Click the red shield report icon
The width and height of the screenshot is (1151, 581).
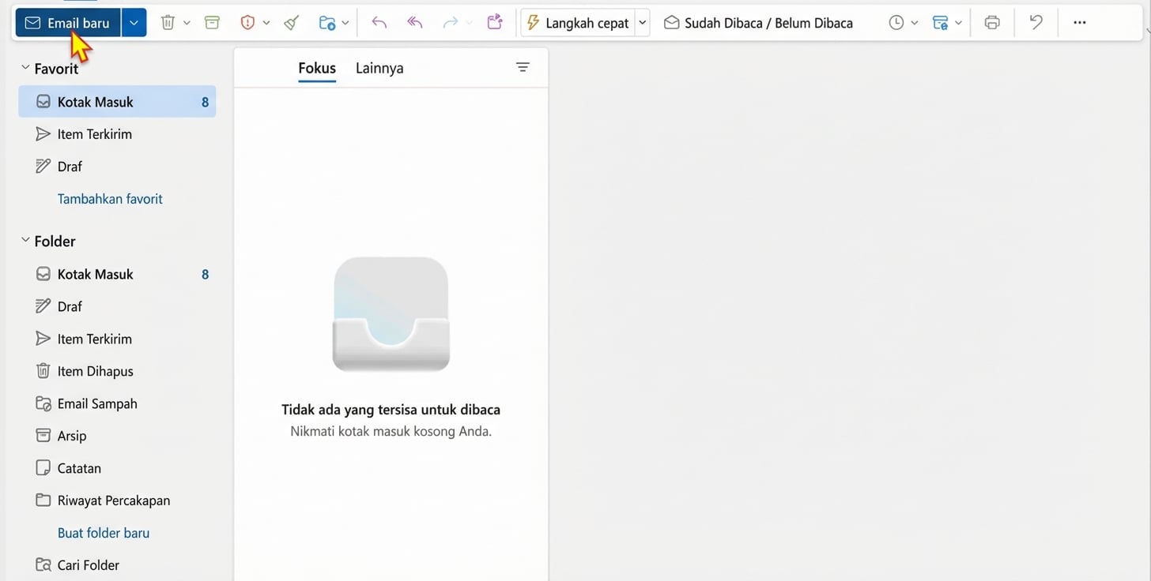click(x=247, y=23)
